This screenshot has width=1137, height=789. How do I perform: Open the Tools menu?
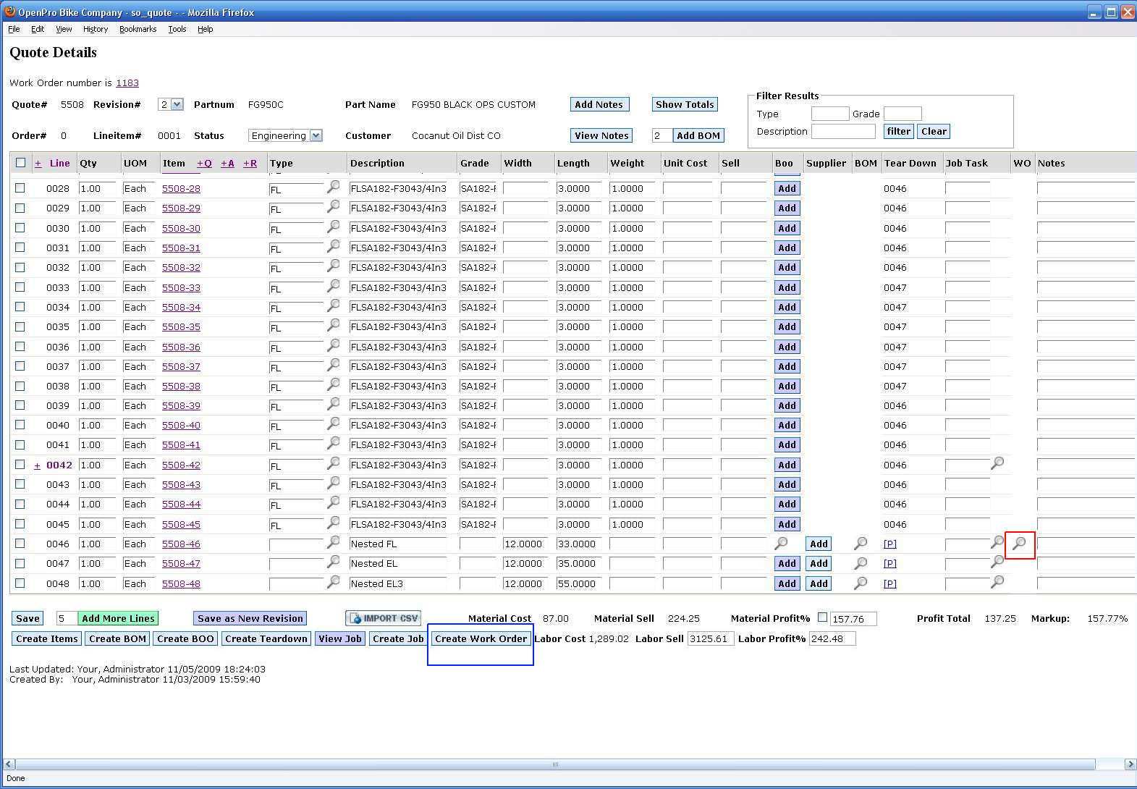177,29
